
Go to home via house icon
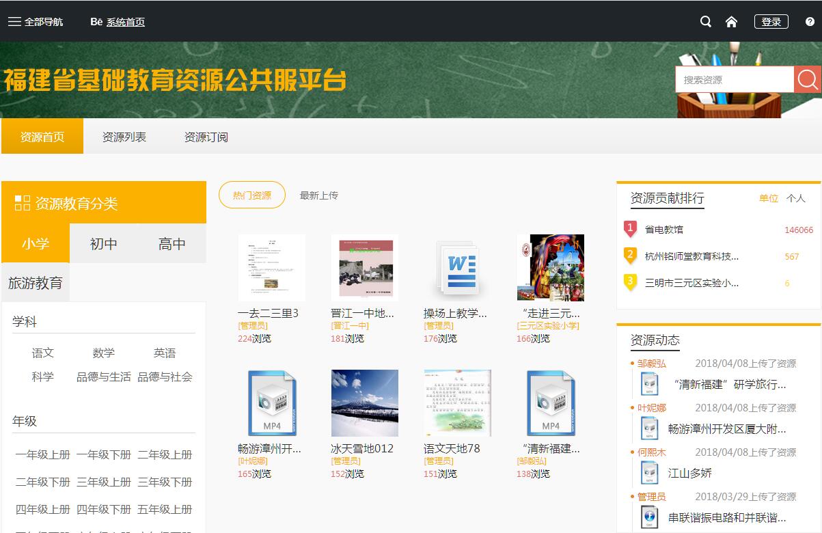(731, 22)
